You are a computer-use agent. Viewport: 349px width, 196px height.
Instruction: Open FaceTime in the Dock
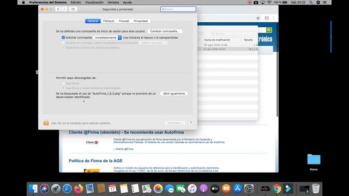pyautogui.click(x=180, y=189)
